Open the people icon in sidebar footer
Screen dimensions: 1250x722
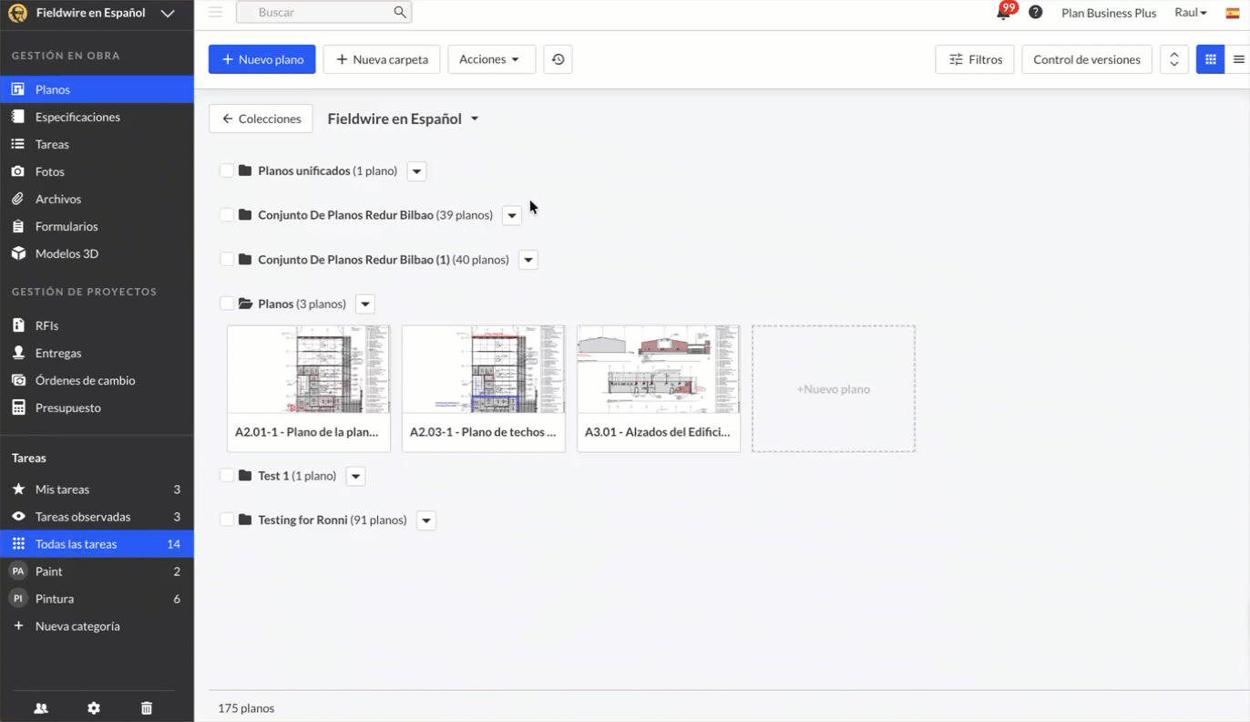pos(41,708)
